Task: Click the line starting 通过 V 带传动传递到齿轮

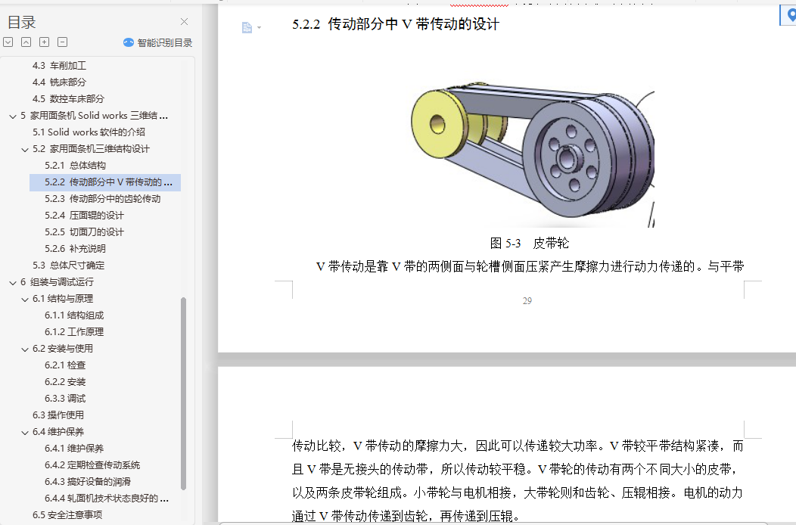Action: coord(406,516)
